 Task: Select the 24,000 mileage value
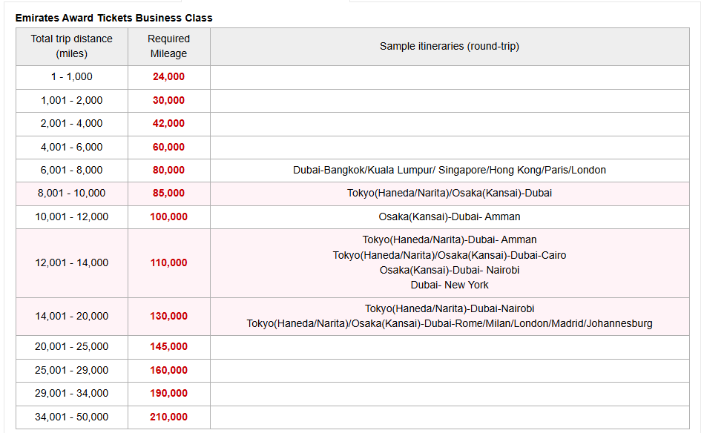click(x=169, y=76)
